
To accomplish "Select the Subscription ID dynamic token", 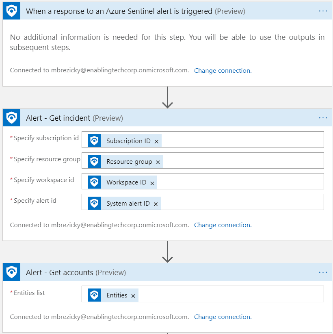I will click(125, 141).
